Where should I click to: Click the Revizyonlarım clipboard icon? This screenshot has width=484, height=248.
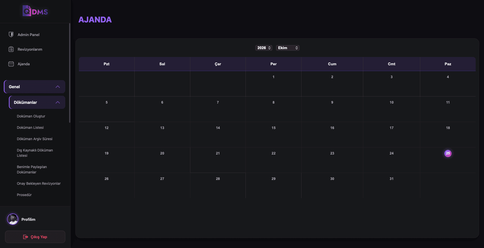(11, 49)
